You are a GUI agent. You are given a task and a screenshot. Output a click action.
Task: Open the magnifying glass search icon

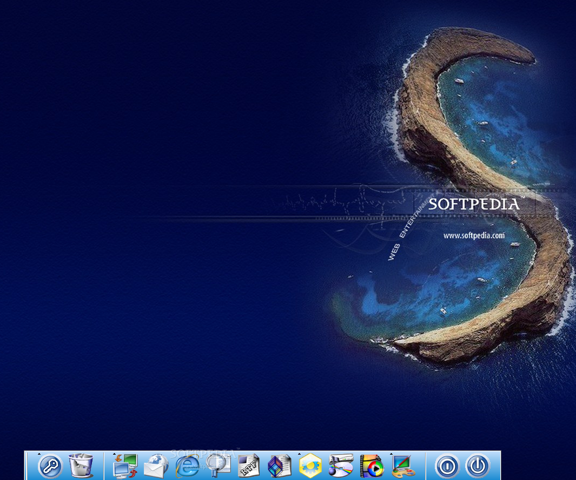(218, 465)
